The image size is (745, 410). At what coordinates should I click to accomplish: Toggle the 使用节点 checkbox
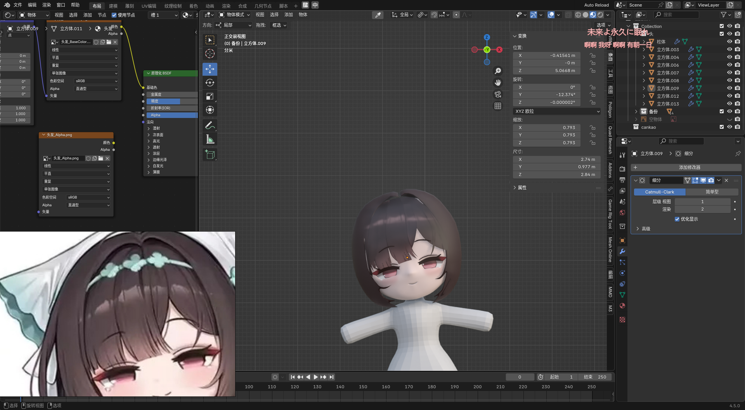114,15
